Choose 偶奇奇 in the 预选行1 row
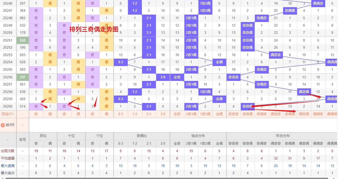This screenshot has height=179, width=338. [x=276, y=114]
